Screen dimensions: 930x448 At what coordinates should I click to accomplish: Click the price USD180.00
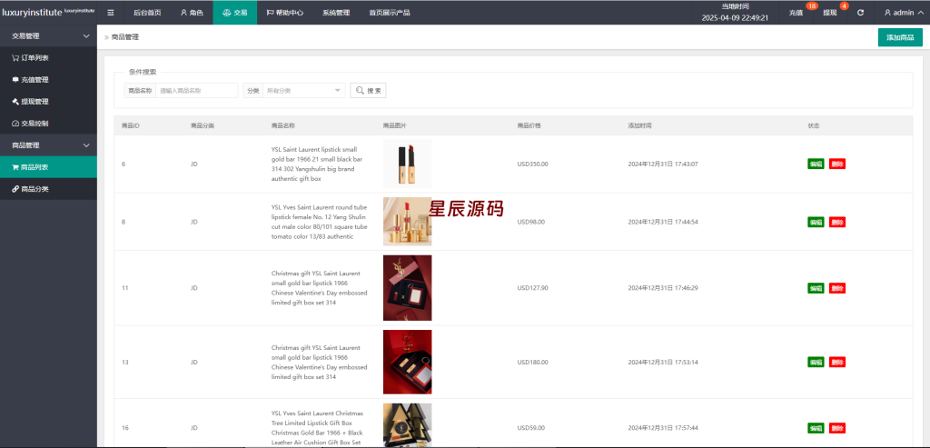tap(532, 362)
